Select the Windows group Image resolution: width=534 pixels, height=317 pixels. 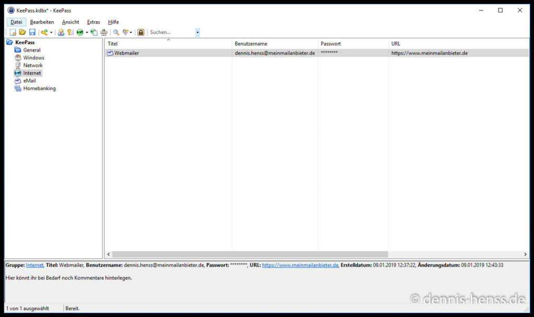click(x=34, y=58)
